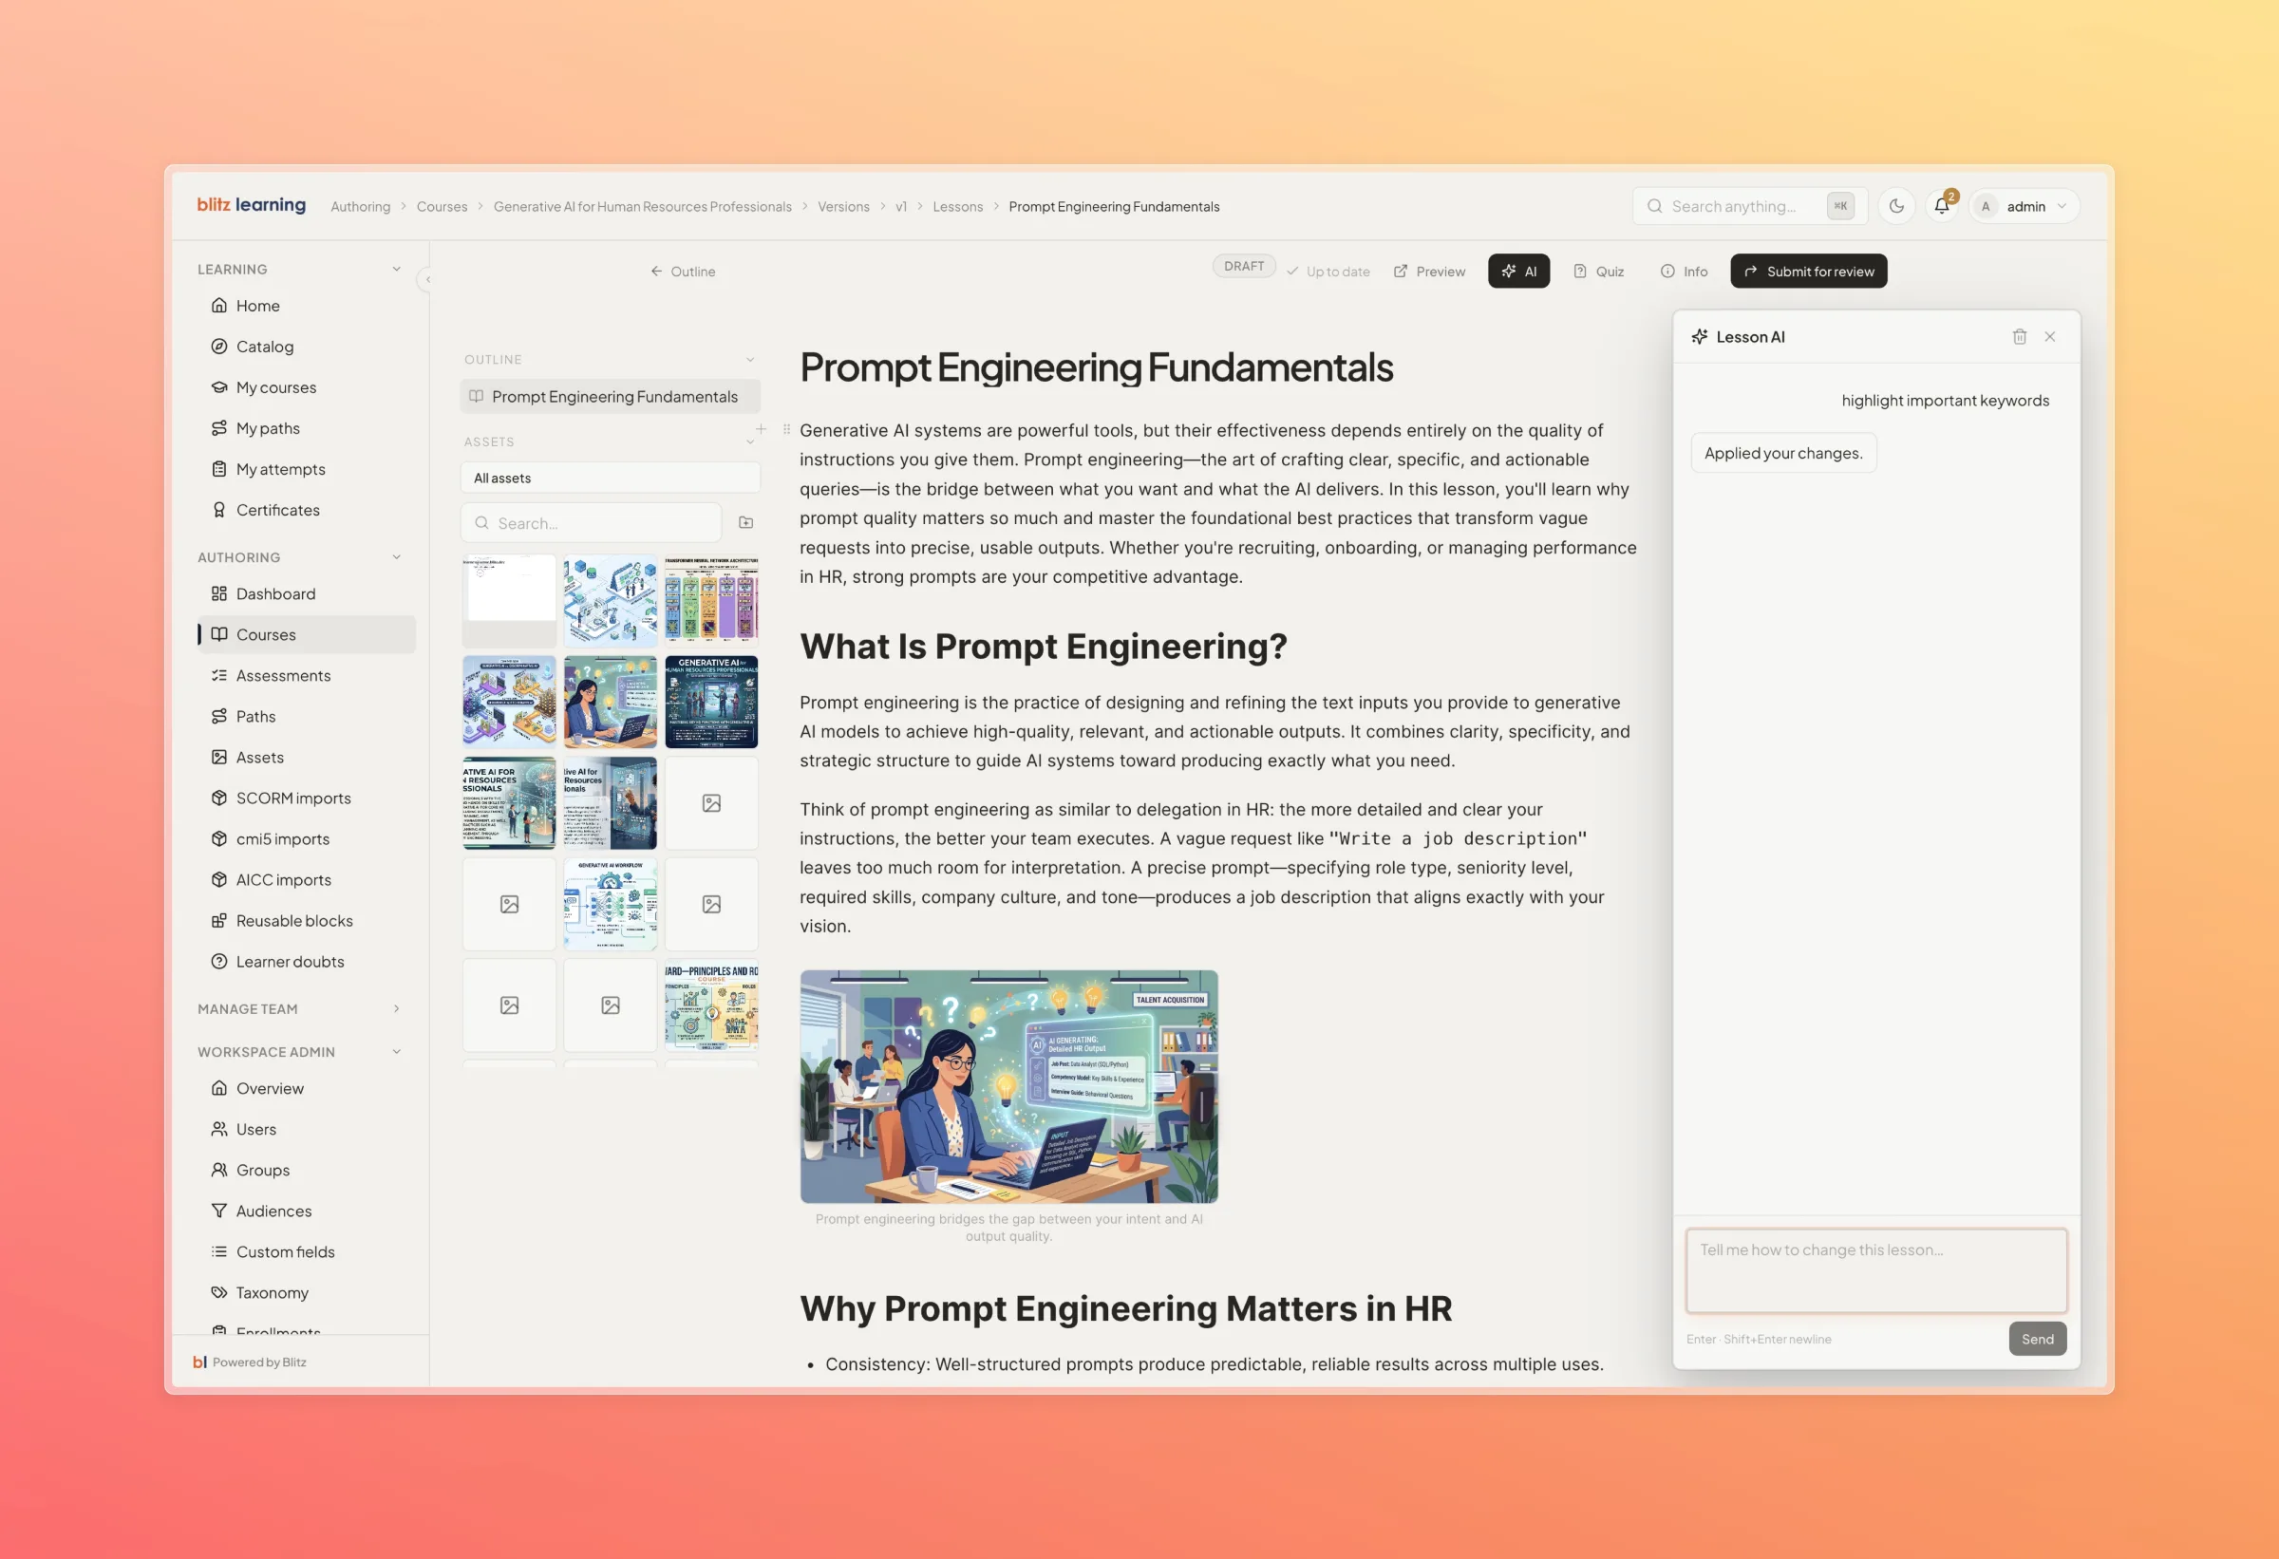The image size is (2279, 1559).
Task: Click the blitz learning logo
Action: pos(251,205)
